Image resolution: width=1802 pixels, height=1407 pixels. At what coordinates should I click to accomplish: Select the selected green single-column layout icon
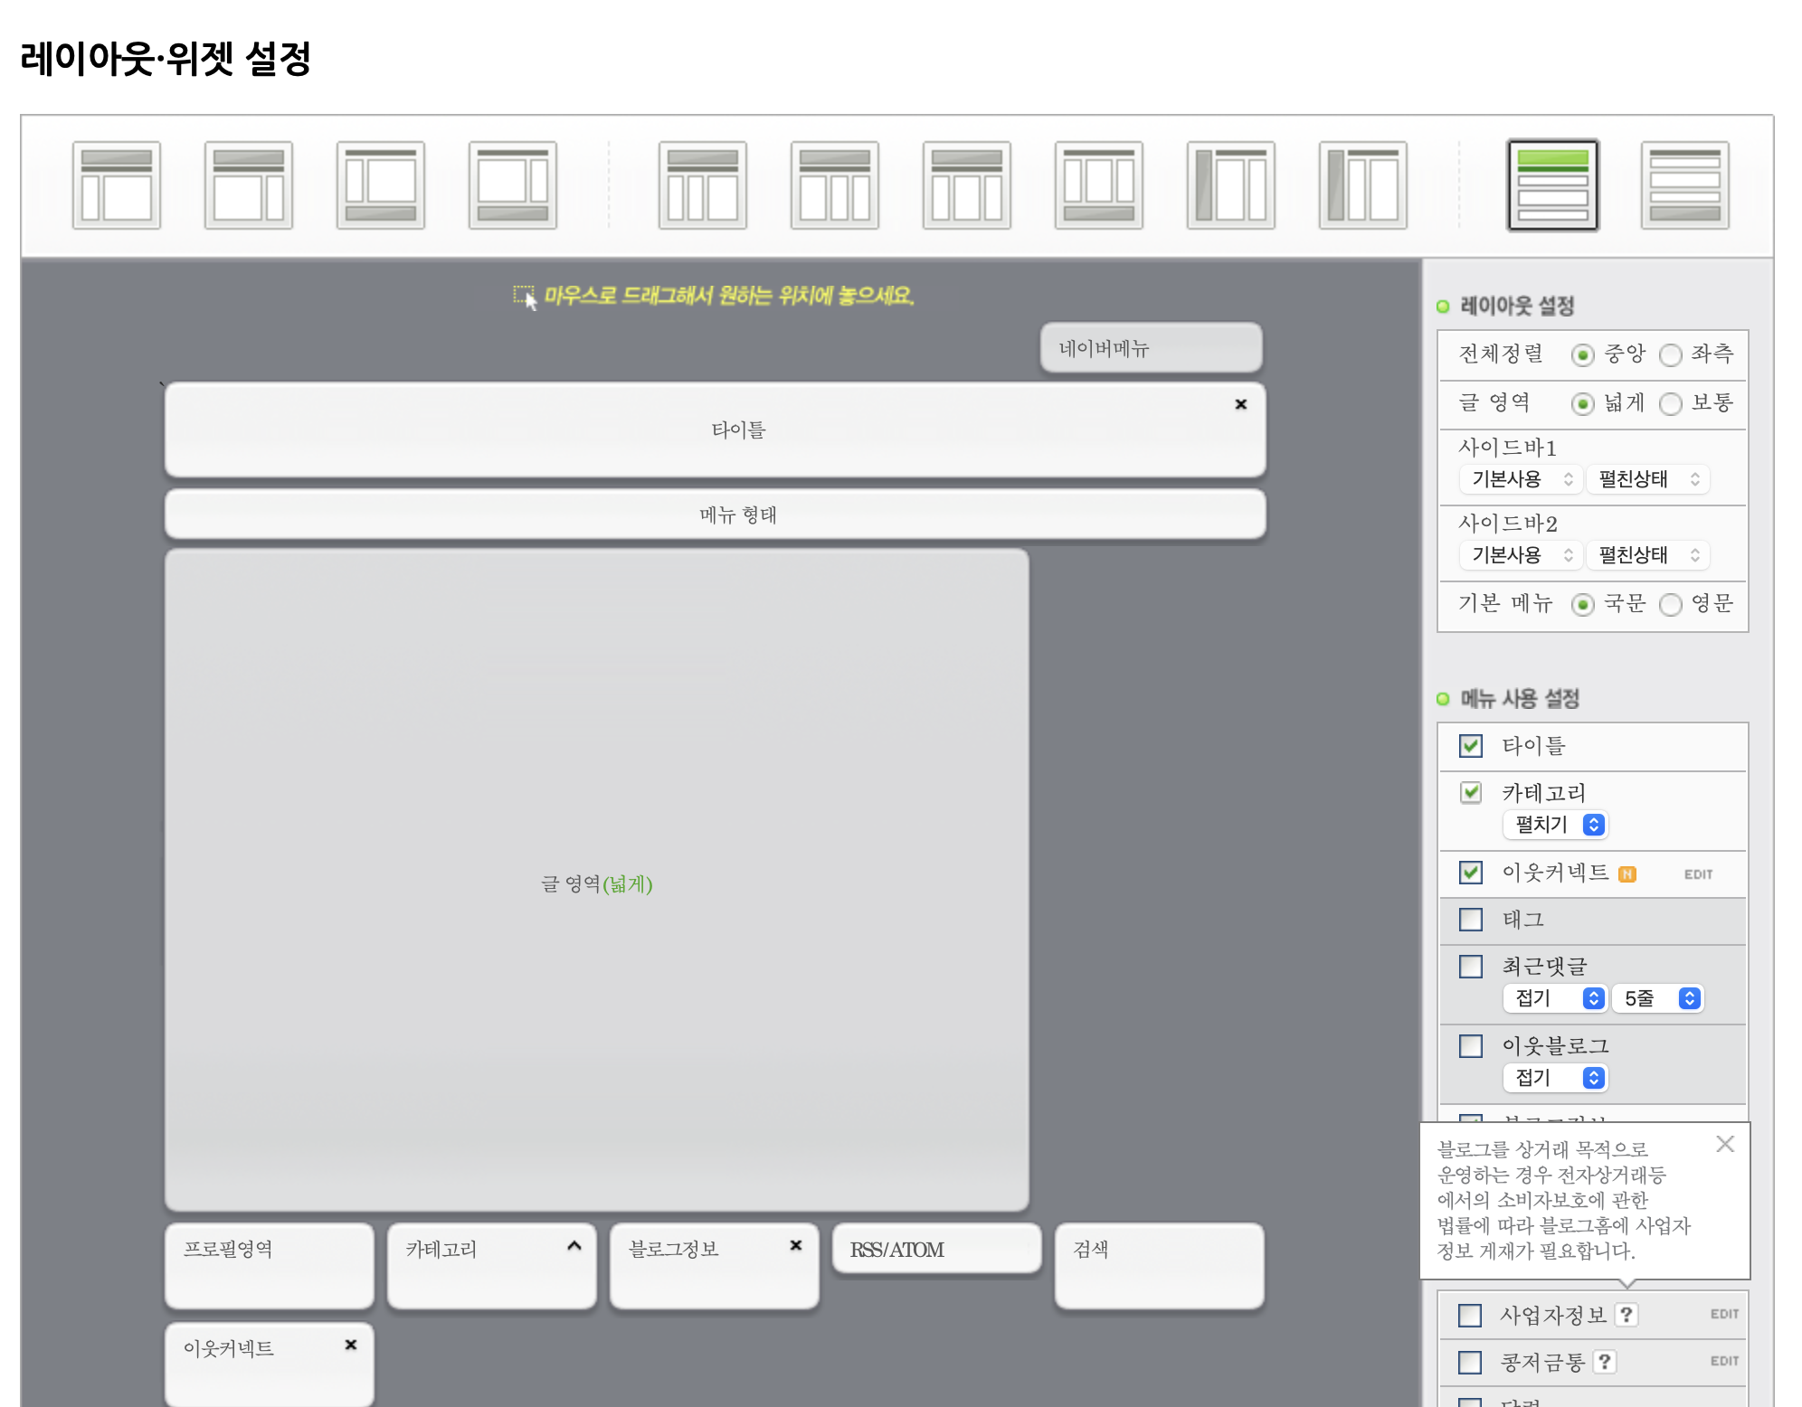(x=1552, y=185)
